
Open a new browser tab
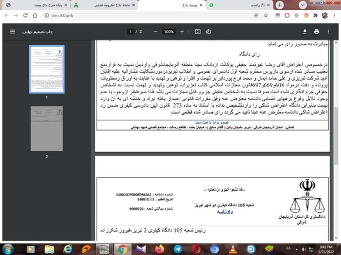[x=280, y=5]
